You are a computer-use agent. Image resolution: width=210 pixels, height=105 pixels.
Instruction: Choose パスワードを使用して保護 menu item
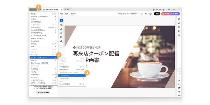tap(43, 36)
